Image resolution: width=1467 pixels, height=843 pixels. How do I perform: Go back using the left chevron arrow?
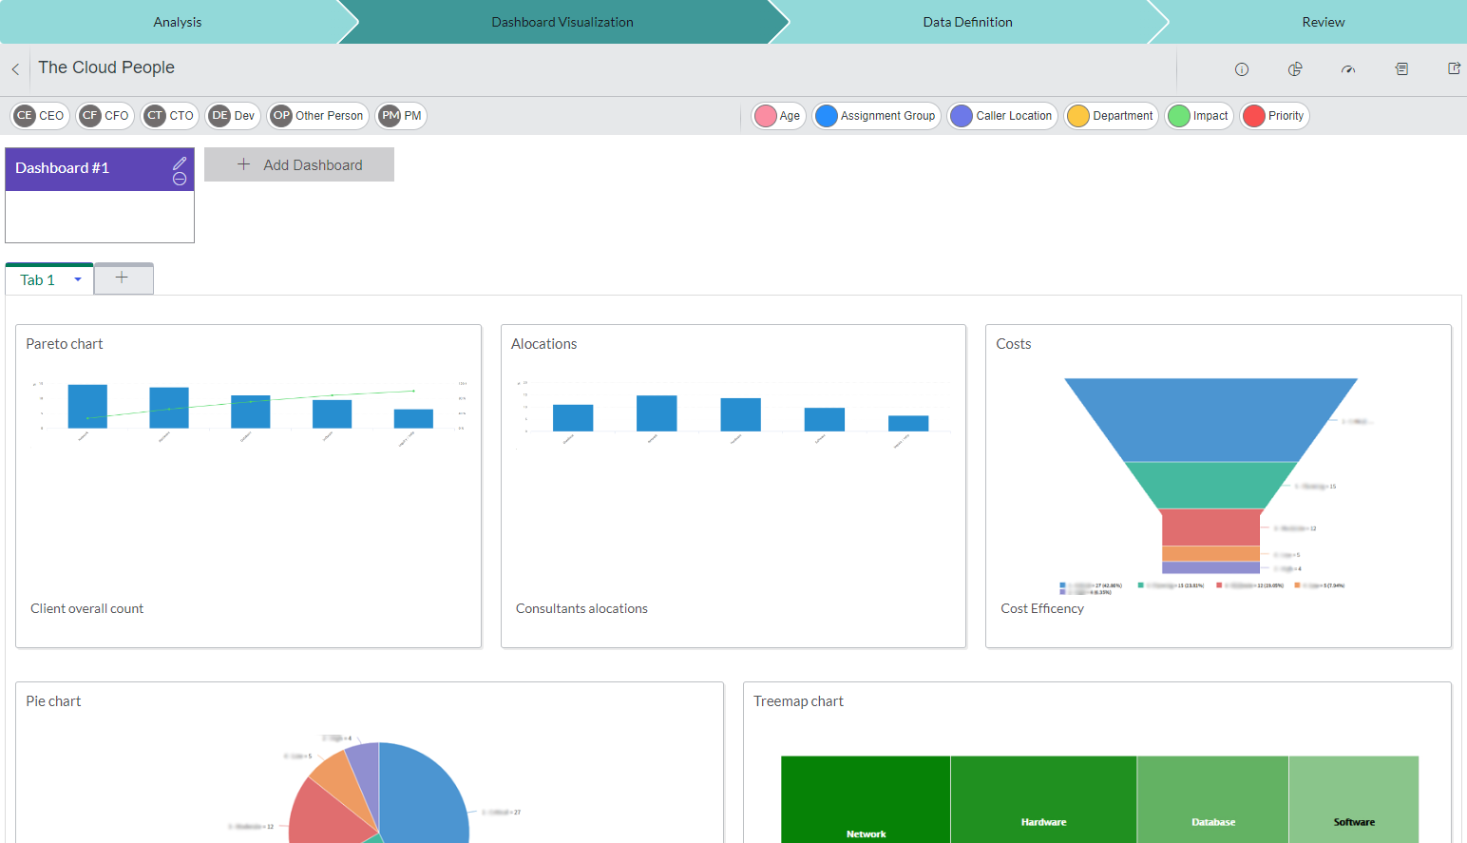pos(15,69)
